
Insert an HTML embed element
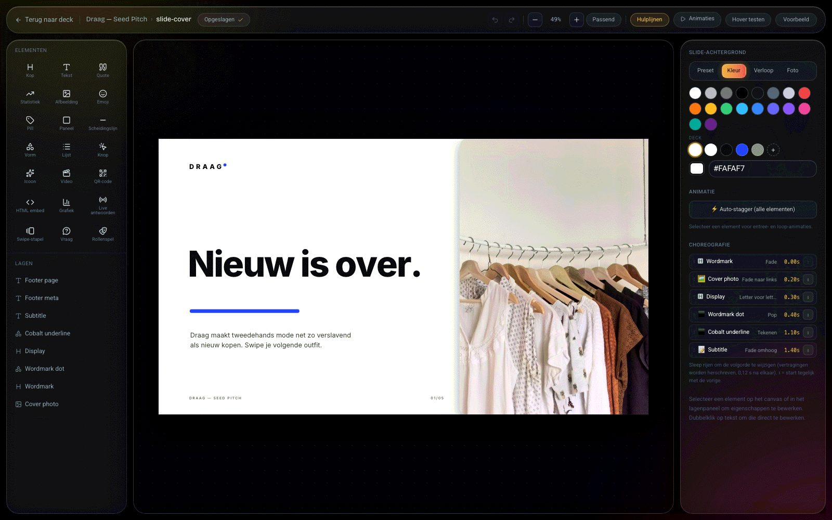pos(30,205)
